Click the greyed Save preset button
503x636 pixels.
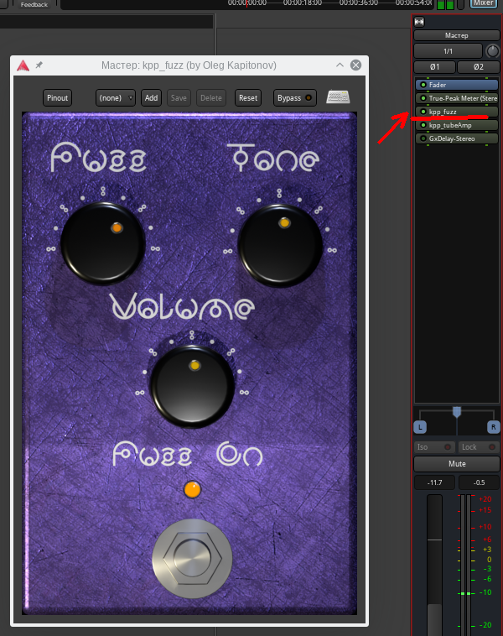179,98
